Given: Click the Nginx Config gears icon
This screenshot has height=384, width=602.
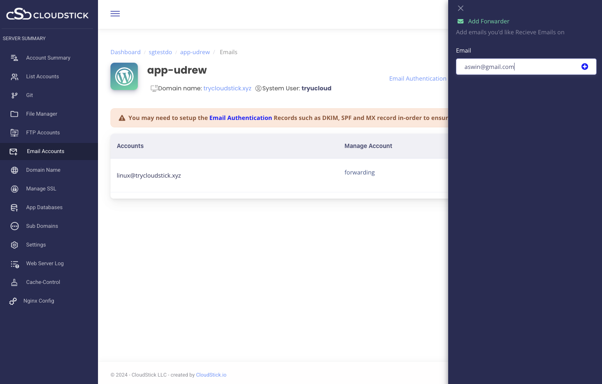Looking at the screenshot, I should pos(13,301).
